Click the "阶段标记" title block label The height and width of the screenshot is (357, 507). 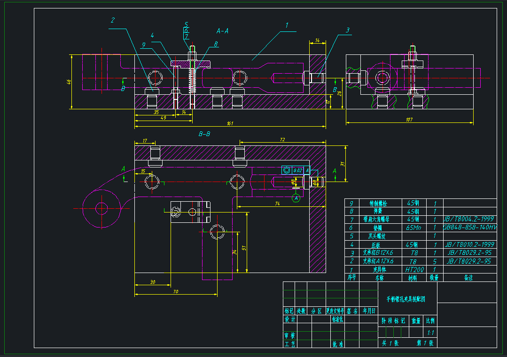point(393,320)
